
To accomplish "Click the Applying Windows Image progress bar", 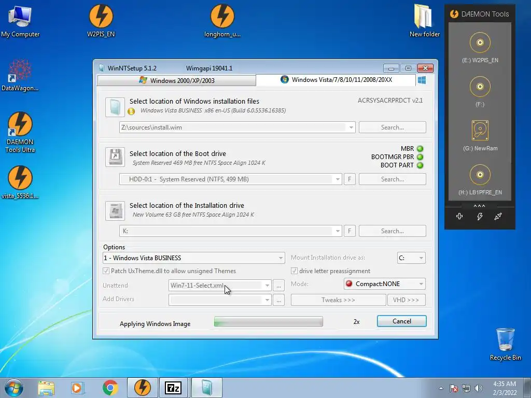I will click(268, 321).
